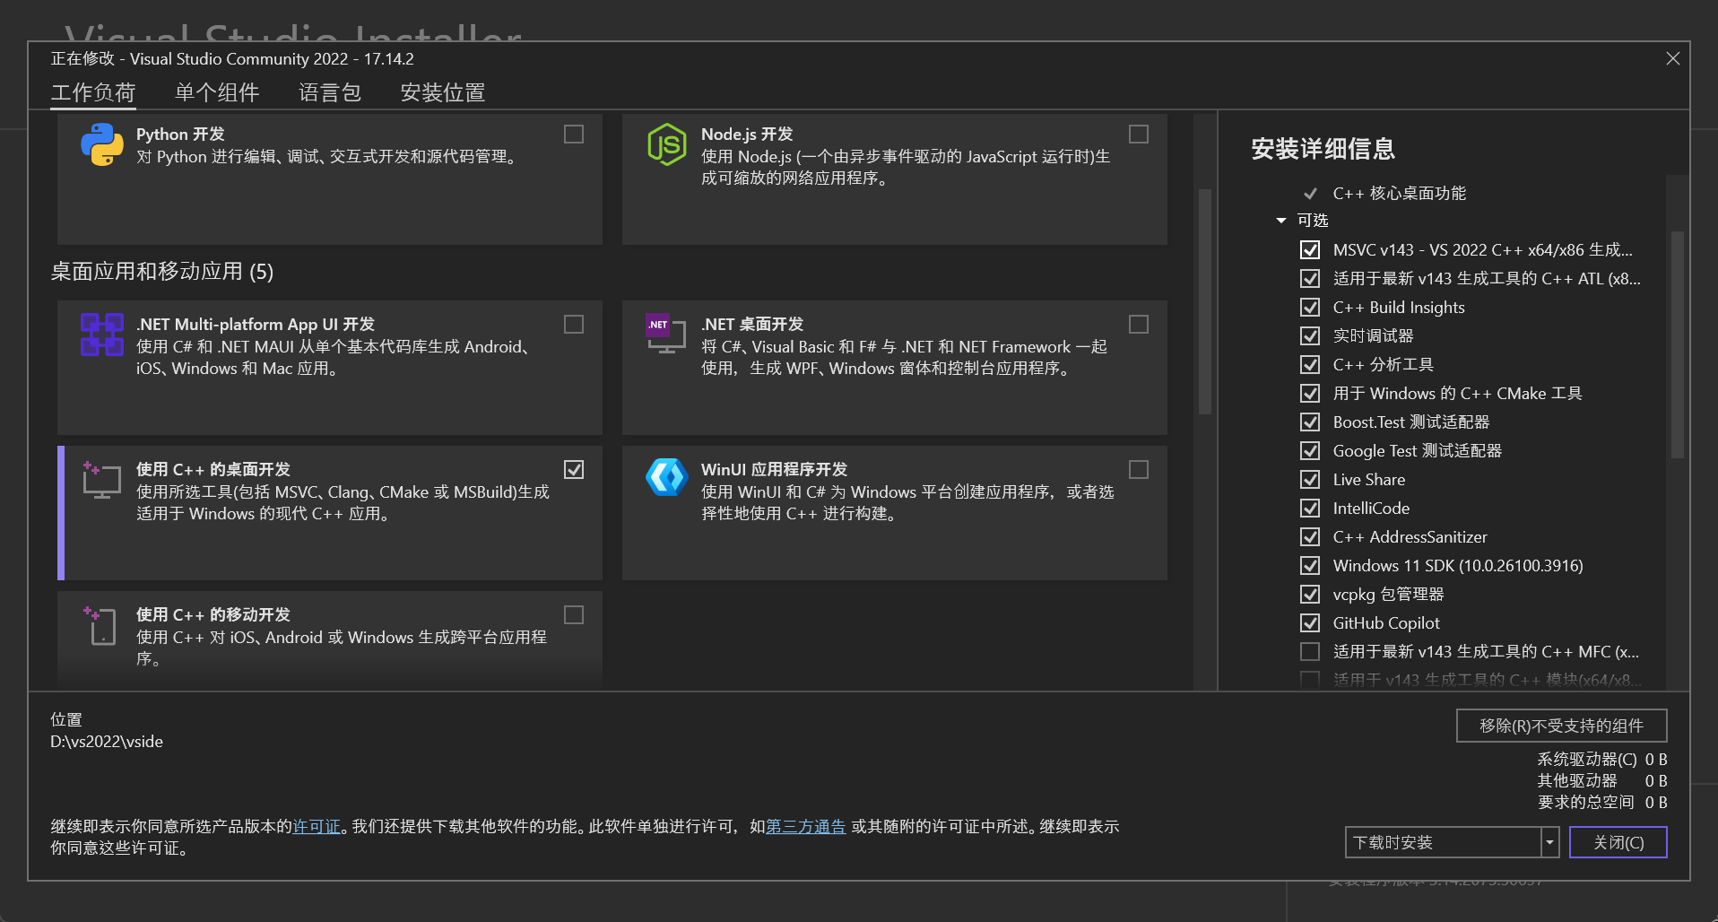This screenshot has width=1718, height=922.
Task: Collapse the 可选 components section
Action: pos(1281,221)
